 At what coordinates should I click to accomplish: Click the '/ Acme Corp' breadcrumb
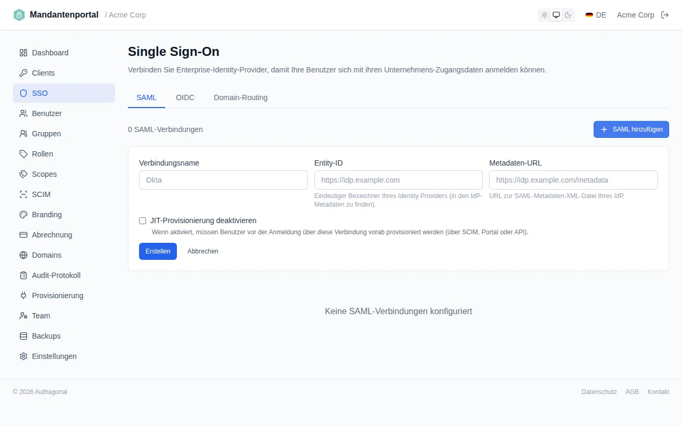click(x=125, y=15)
